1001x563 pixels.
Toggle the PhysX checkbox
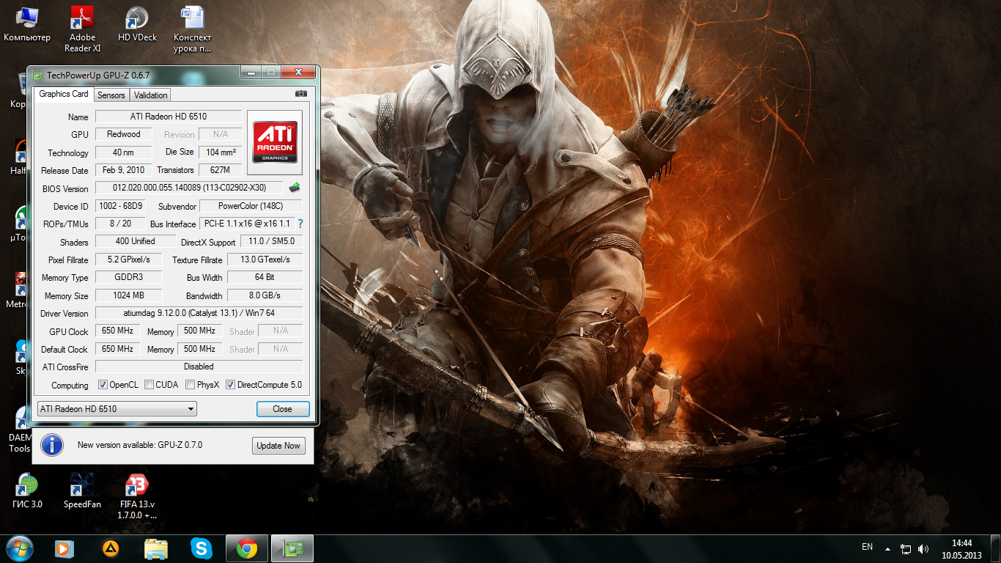pos(190,385)
